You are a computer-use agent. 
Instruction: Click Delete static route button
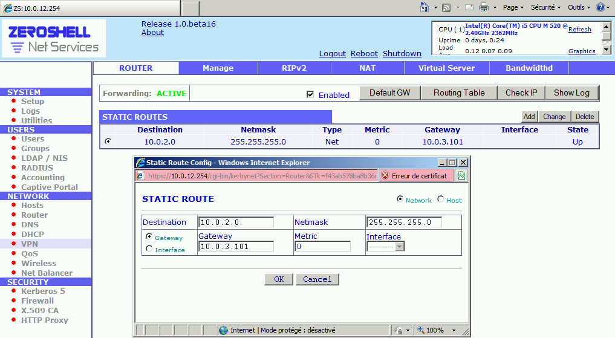point(585,117)
